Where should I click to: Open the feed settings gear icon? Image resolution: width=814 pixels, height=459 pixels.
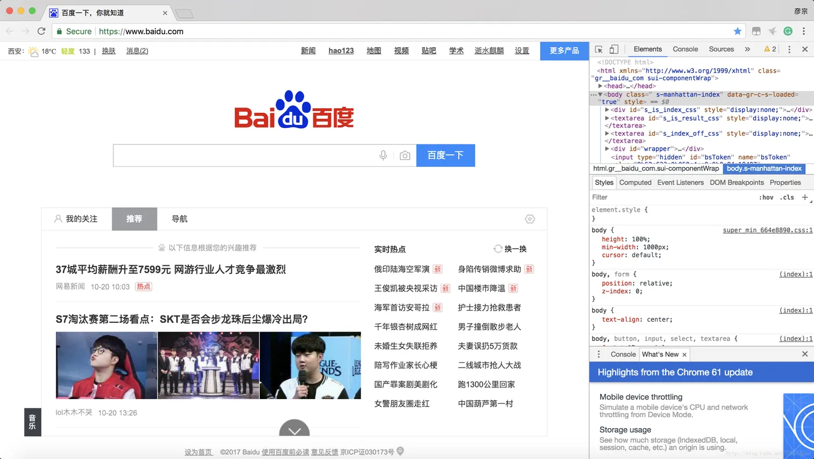coord(530,219)
